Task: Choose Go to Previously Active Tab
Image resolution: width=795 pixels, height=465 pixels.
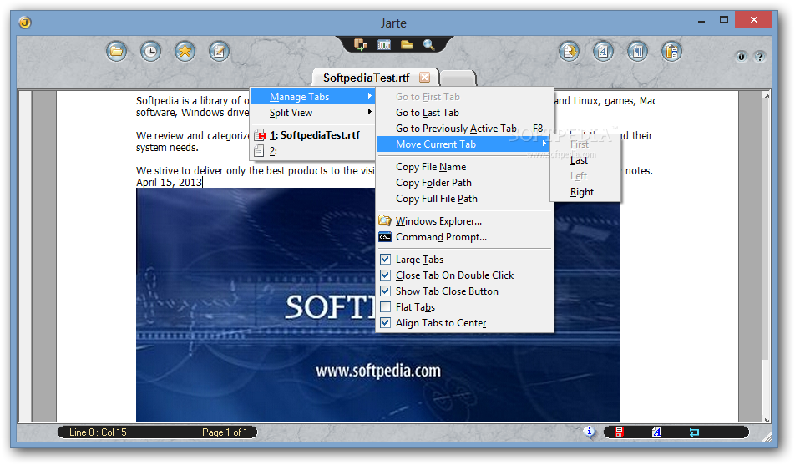Action: [464, 129]
